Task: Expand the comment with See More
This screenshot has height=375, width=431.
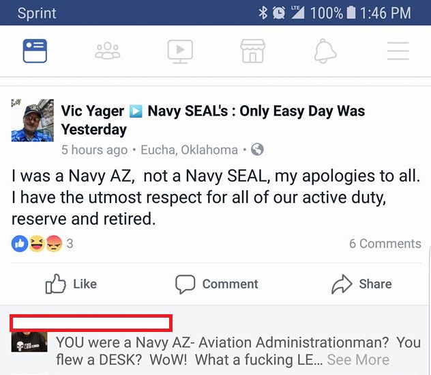Action: click(x=358, y=359)
